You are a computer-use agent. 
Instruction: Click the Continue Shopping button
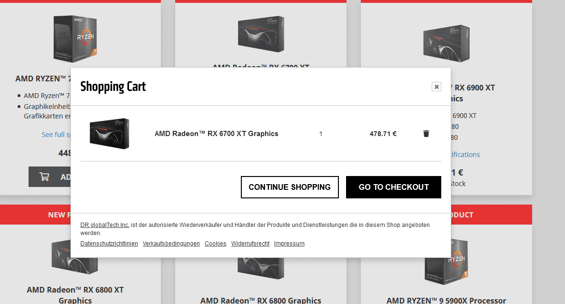[290, 187]
